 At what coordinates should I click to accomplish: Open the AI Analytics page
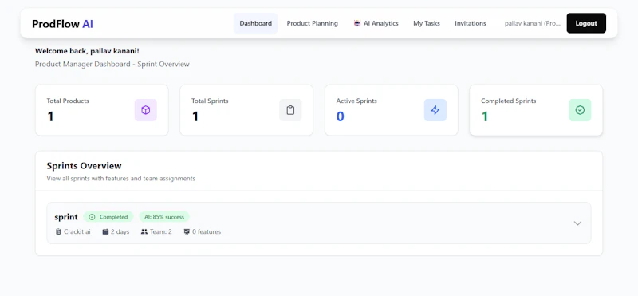376,23
